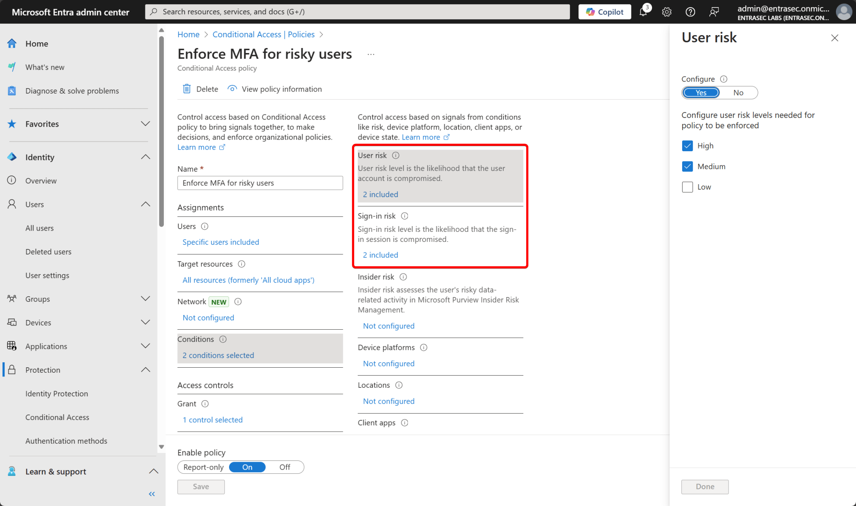Open the admin account avatar
Viewport: 856px width, 506px height.
(x=843, y=12)
